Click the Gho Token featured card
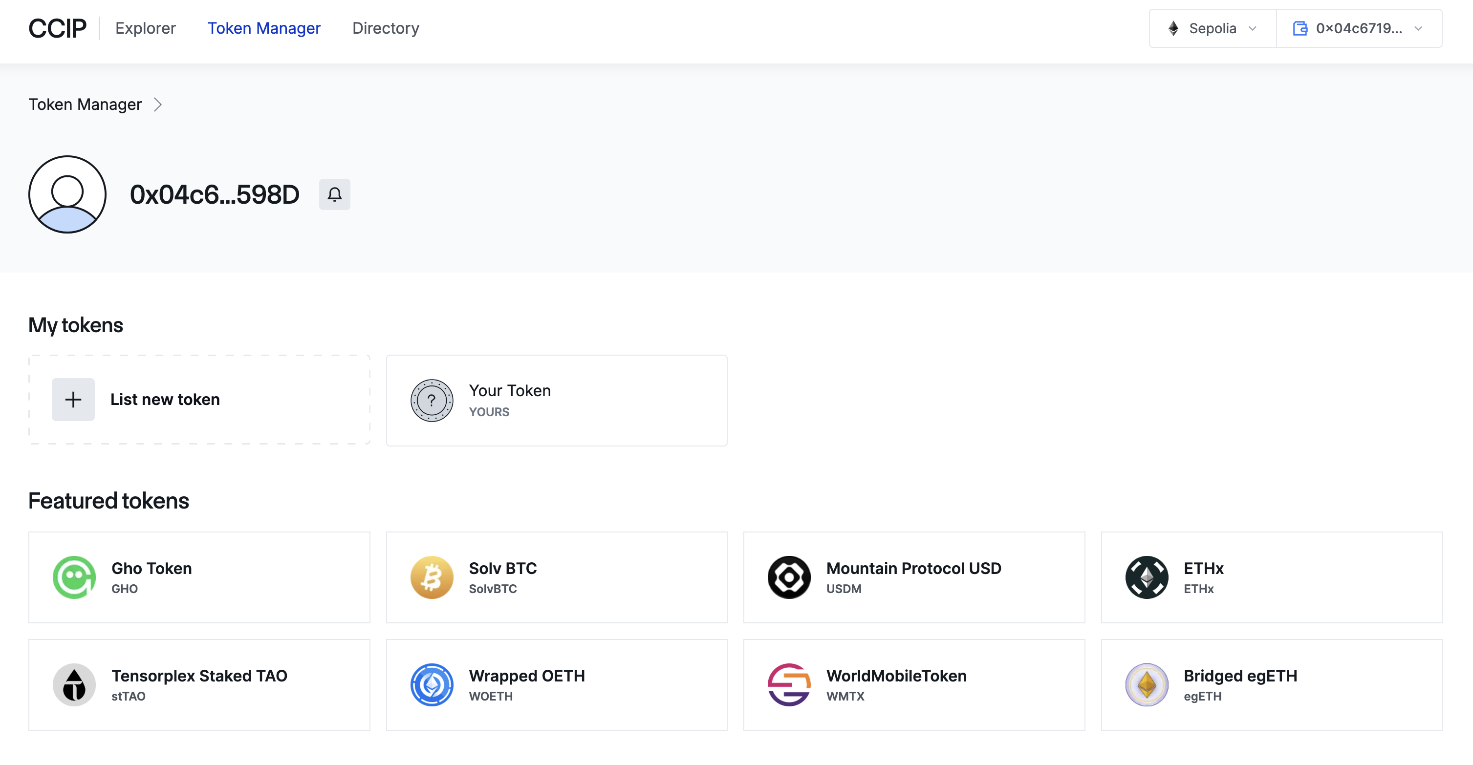1473x765 pixels. click(x=199, y=576)
